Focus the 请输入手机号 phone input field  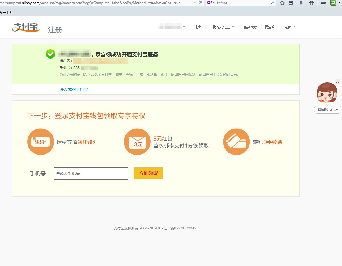point(91,173)
